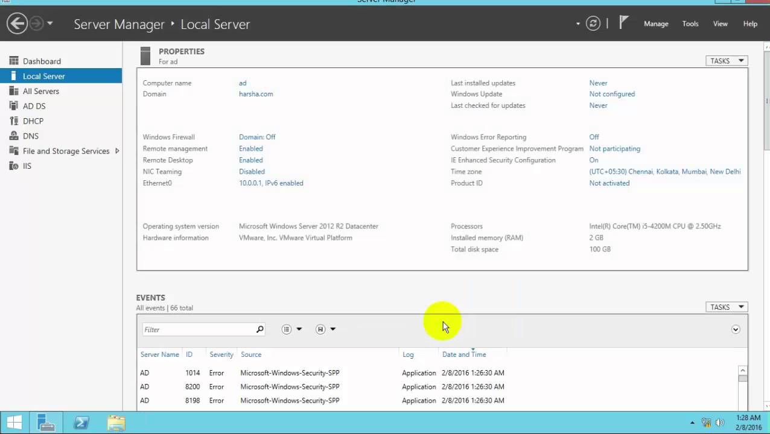Click the DNS role icon
Image resolution: width=770 pixels, height=434 pixels.
coord(14,136)
